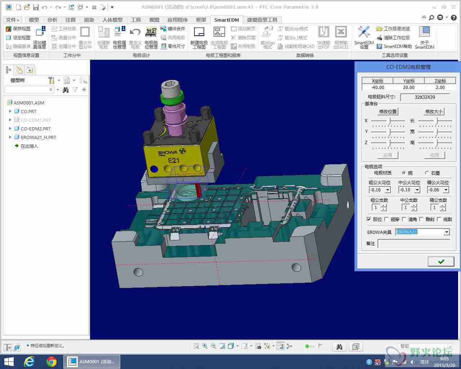
Task: Open the EROWA夹具 dropdown list
Action: click(447, 232)
